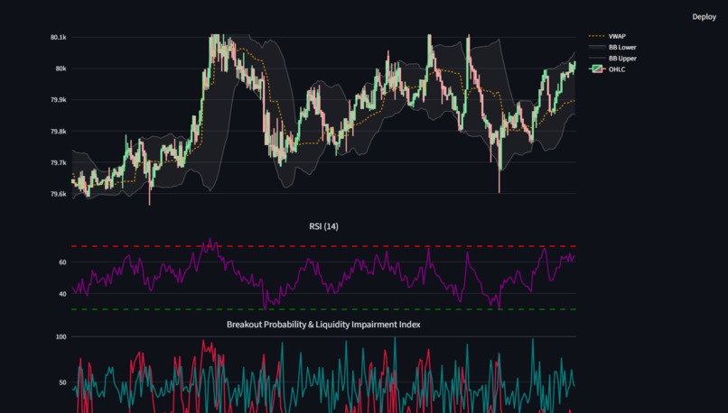Click the red dashed overbought line in RSI
728x413 pixels.
[x=323, y=246]
